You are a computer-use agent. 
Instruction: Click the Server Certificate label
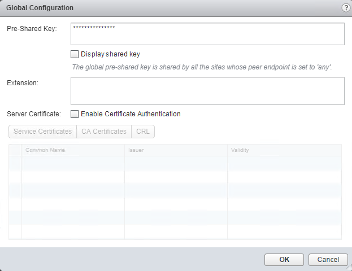click(34, 114)
